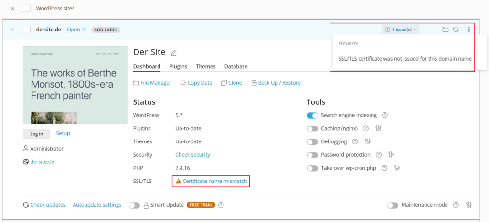Open Back Up / Restore

click(x=276, y=83)
